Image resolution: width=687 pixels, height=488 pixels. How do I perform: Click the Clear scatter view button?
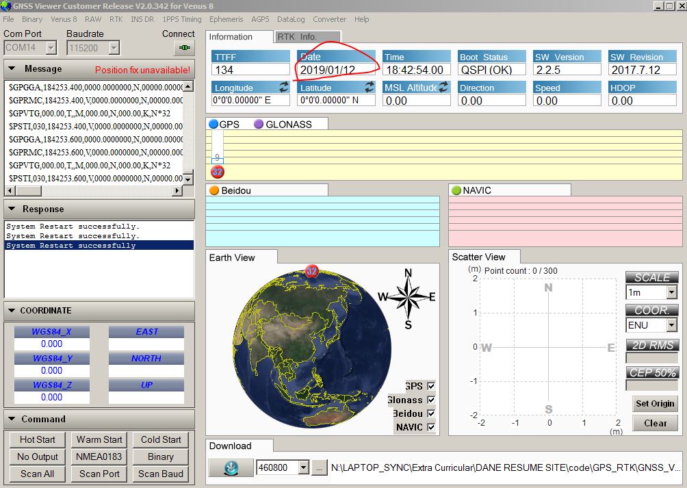[655, 423]
